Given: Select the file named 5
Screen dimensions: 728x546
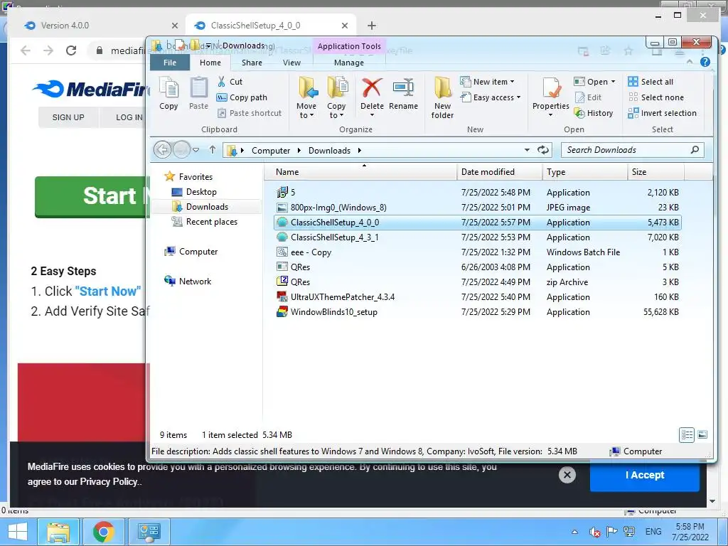Looking at the screenshot, I should pos(477,192).
